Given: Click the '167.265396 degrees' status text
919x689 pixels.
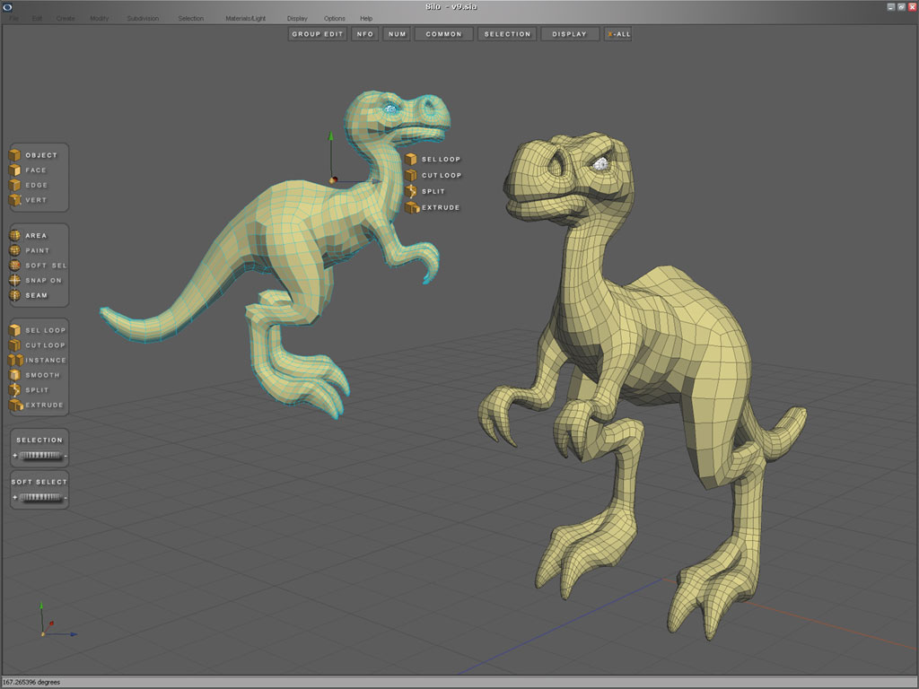Looking at the screenshot, I should point(31,683).
